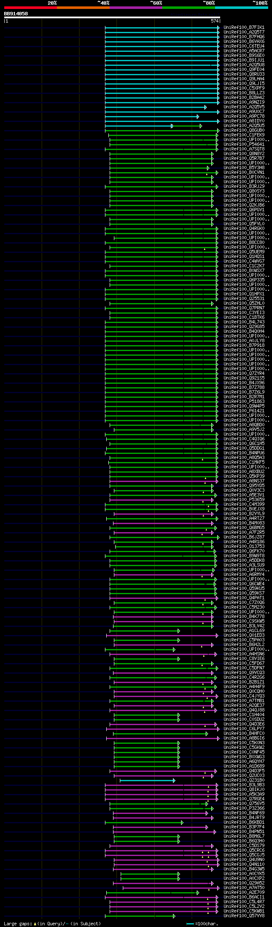Click the =100char. scale legend
This screenshot has width=272, height=927.
pyautogui.click(x=202, y=924)
